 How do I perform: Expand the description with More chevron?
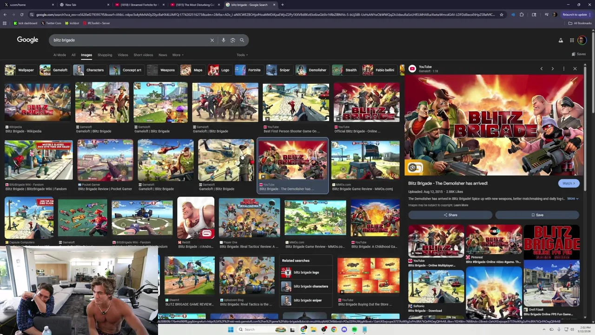click(573, 199)
